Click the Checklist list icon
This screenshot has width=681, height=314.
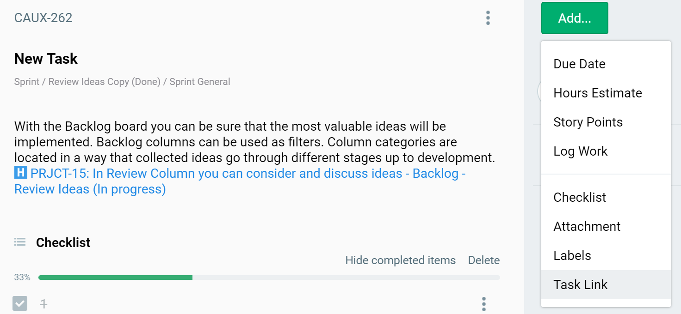click(20, 242)
